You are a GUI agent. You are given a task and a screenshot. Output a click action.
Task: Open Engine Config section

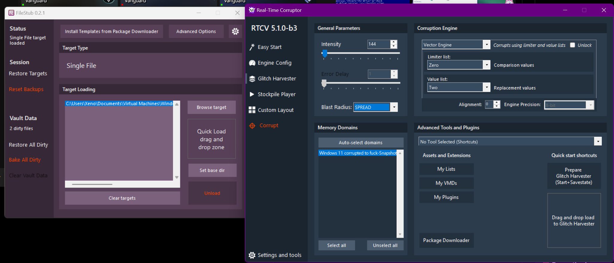(274, 63)
